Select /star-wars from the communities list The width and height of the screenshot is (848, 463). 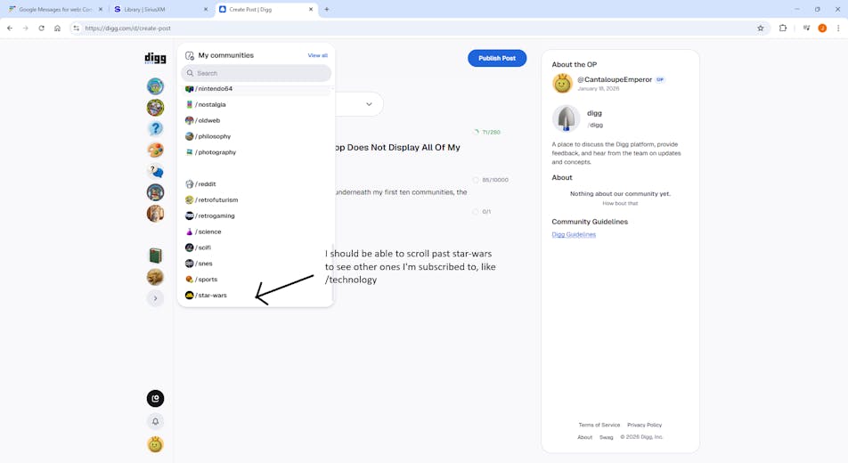click(x=212, y=296)
